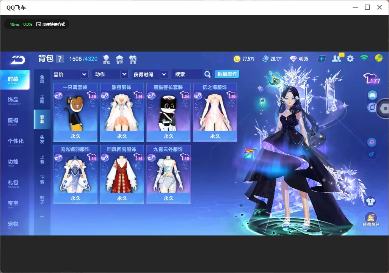Open the 定制 customization icon
Image resolution: width=389 pixels, height=273 pixels.
133,59
